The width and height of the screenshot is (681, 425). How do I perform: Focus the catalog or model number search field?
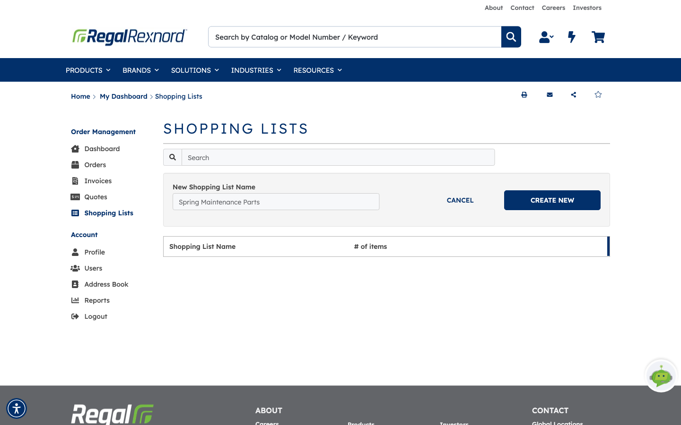[355, 37]
